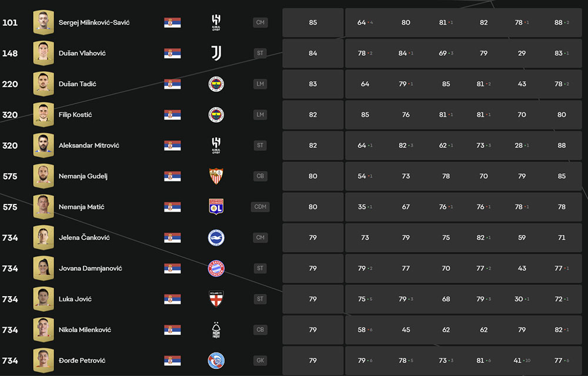This screenshot has height=376, width=588.
Task: Click the Brighton crest beside Jelena Čanković
Action: pos(216,237)
